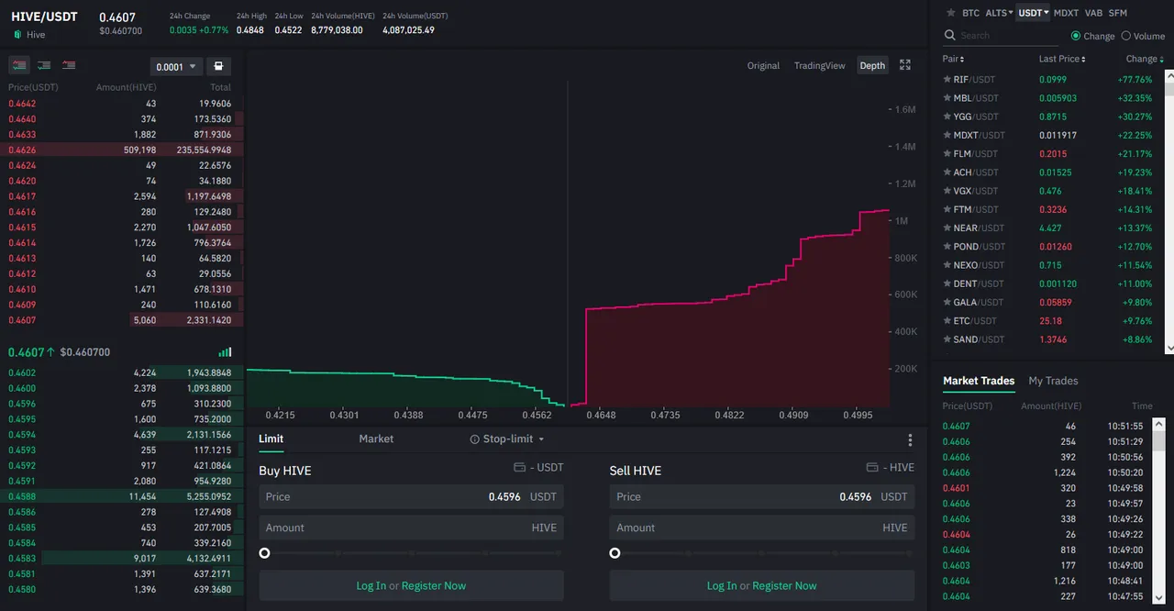Screen dimensions: 1174x611
Task: Favorite the NEXO/USDT pair star
Action: click(x=947, y=265)
